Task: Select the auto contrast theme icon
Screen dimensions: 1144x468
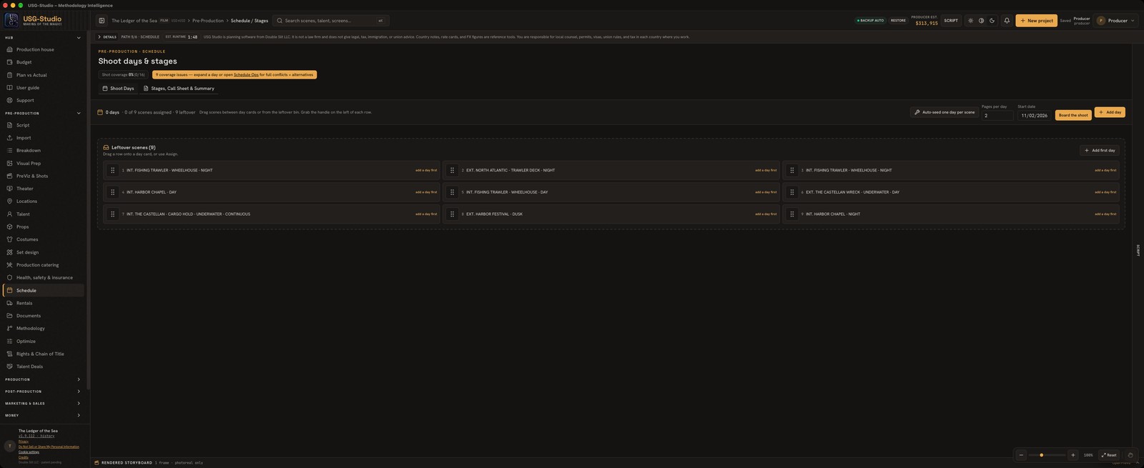Action: (981, 21)
